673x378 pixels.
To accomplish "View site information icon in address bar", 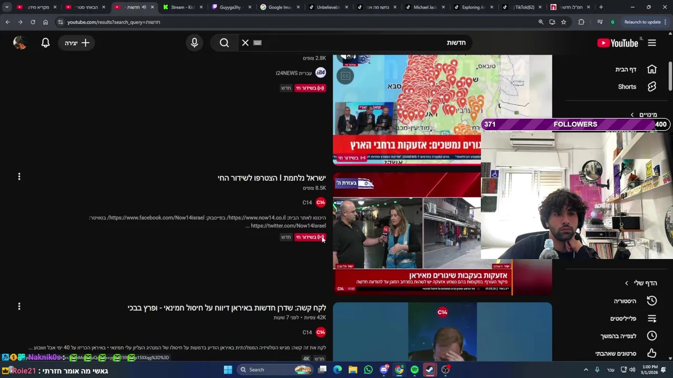I will click(60, 22).
